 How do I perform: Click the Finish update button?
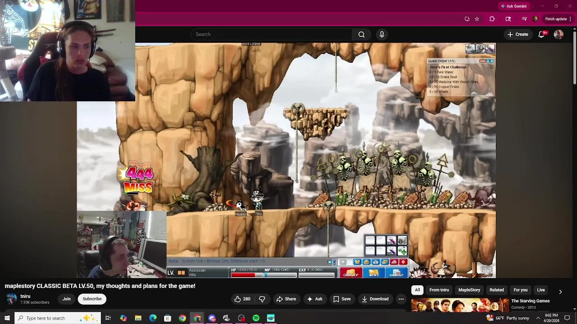556,19
